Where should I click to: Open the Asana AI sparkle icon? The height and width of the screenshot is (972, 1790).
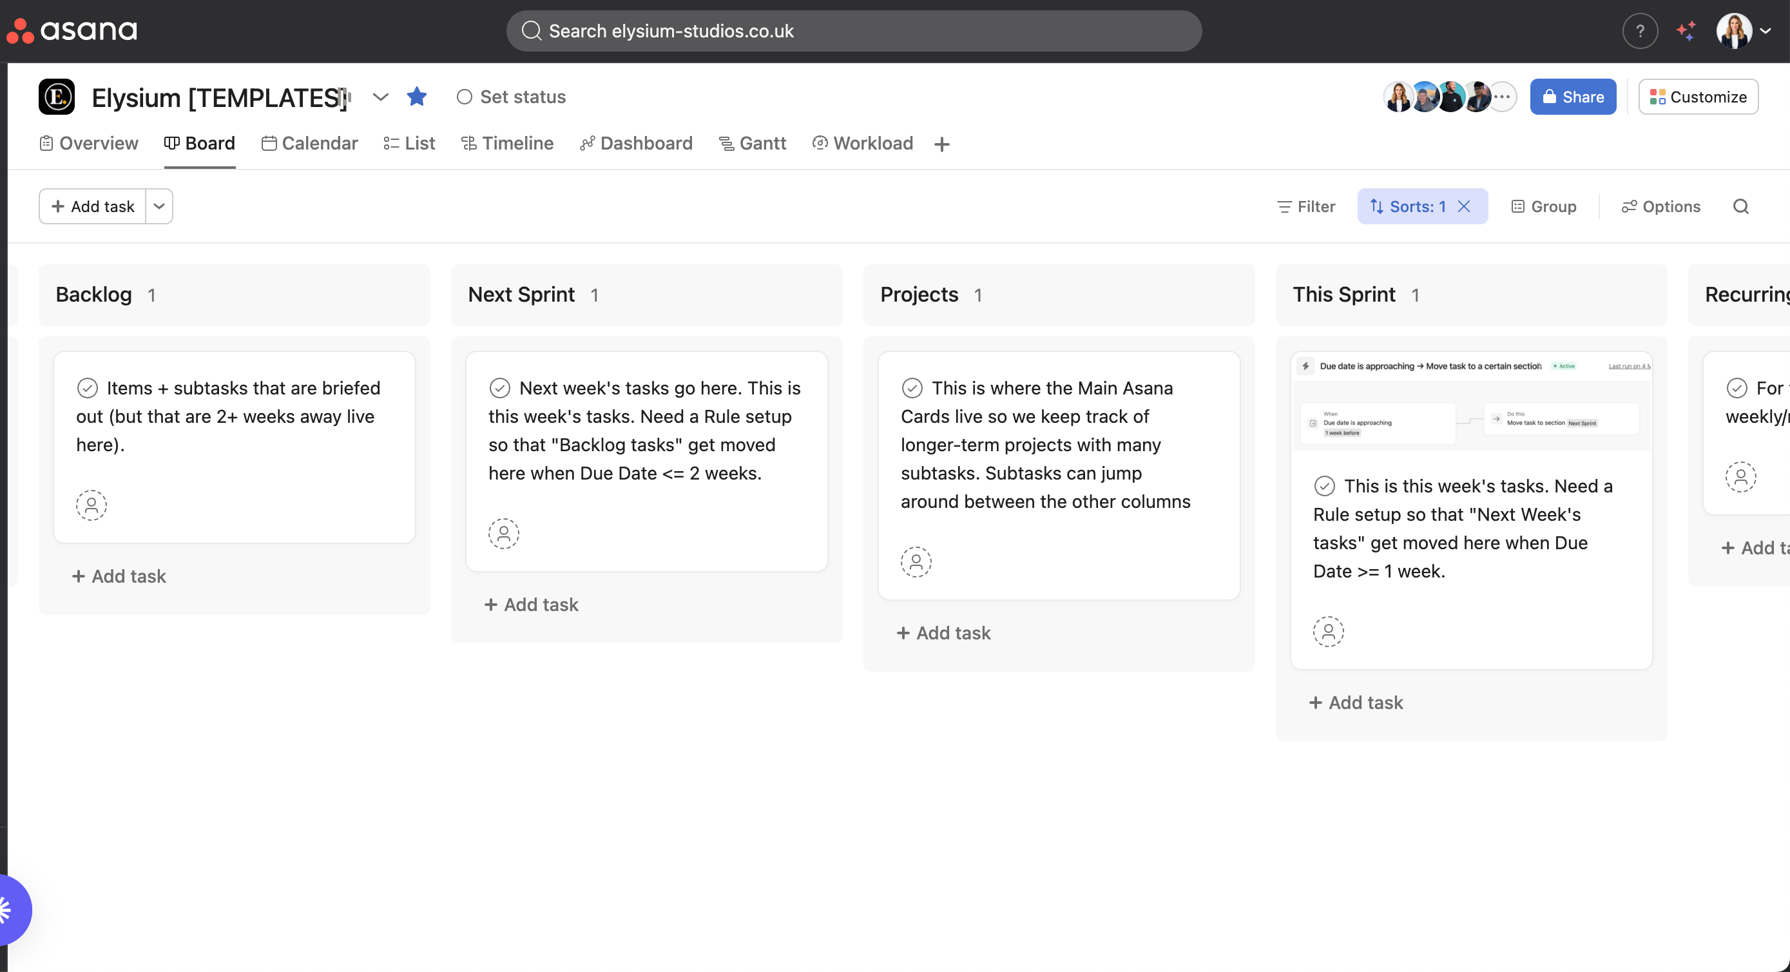pos(1686,30)
